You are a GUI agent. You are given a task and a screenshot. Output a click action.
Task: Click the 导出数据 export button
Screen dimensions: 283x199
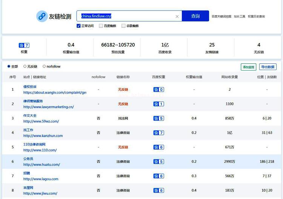click(x=268, y=67)
